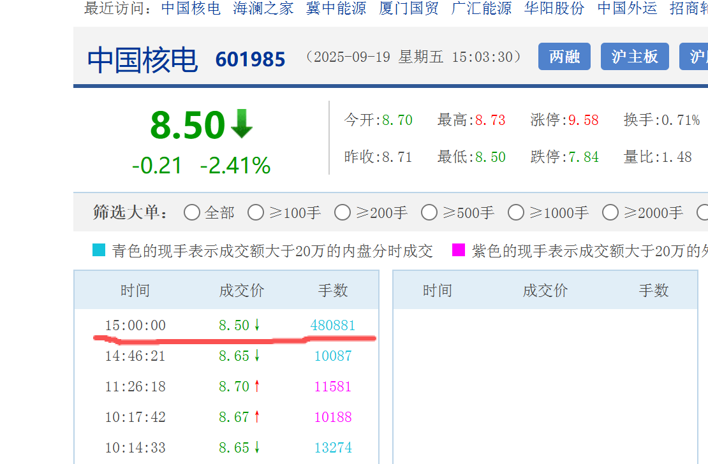Screen dimensions: 708x464
Task: Click the 时间 header in left table
Action: 135,290
